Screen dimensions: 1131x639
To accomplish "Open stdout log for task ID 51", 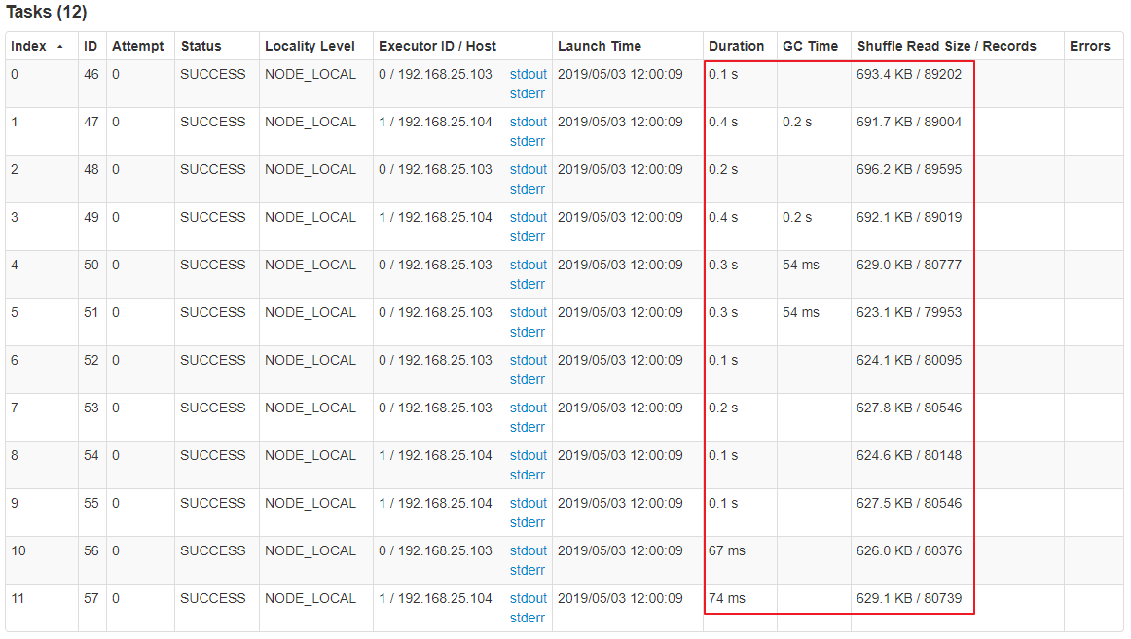I will (x=528, y=312).
